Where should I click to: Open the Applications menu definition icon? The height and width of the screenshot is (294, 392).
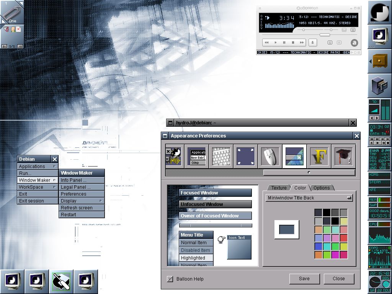tap(198, 157)
